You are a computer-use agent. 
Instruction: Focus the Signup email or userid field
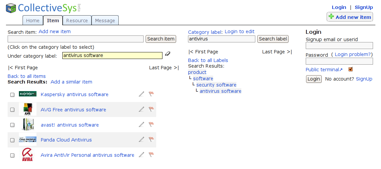pyautogui.click(x=339, y=46)
